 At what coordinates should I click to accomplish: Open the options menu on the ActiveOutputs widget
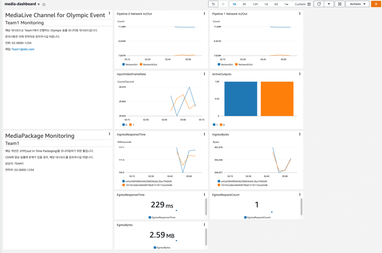click(300, 74)
